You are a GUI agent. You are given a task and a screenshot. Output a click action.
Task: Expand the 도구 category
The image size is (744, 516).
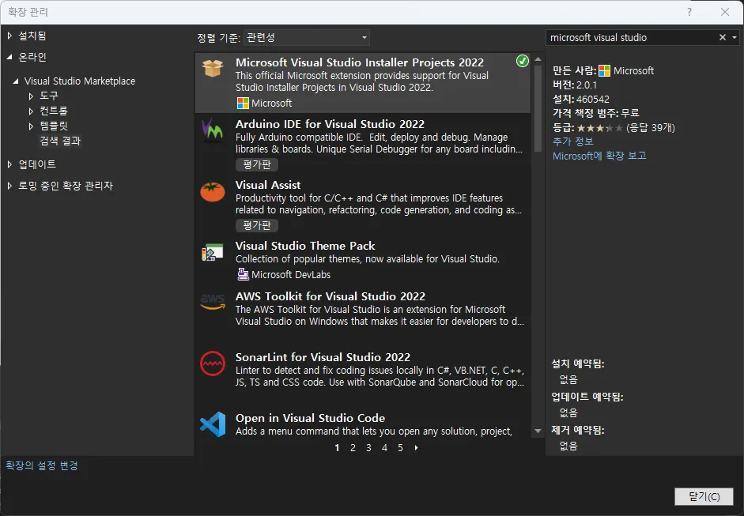31,96
